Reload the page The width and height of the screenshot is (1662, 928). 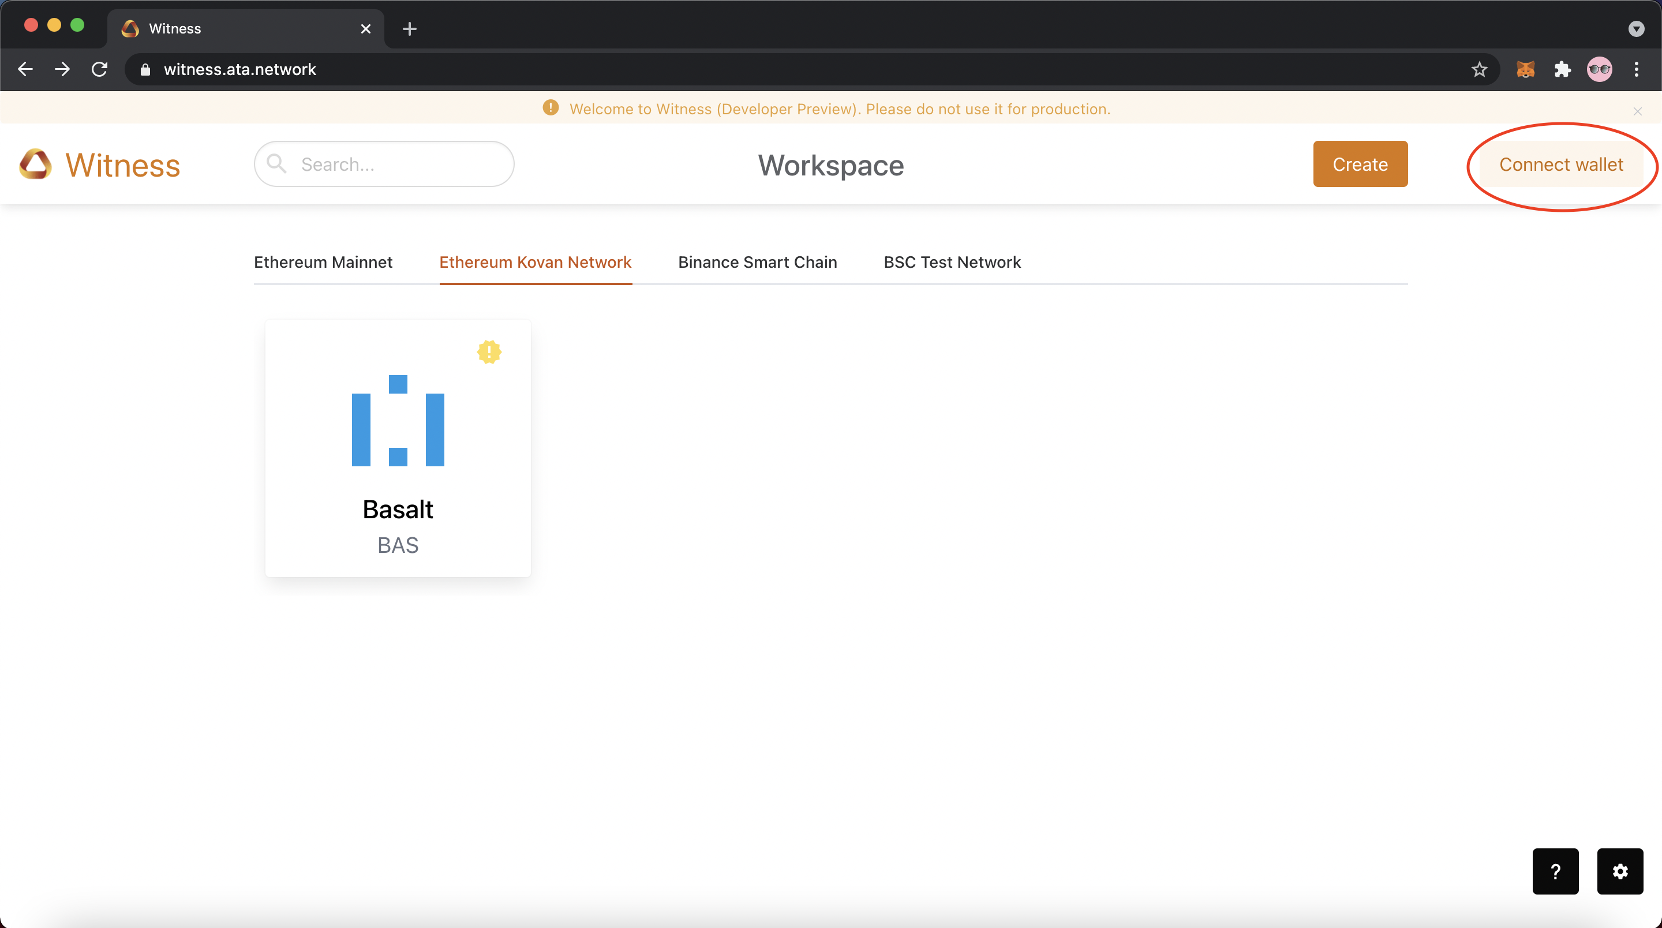pyautogui.click(x=99, y=69)
